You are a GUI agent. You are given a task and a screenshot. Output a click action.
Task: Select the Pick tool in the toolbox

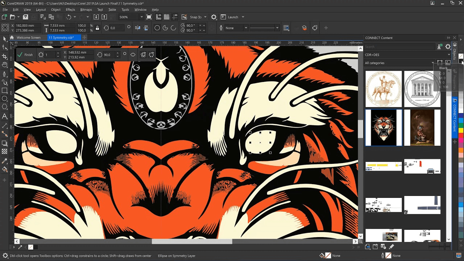[x=5, y=39]
